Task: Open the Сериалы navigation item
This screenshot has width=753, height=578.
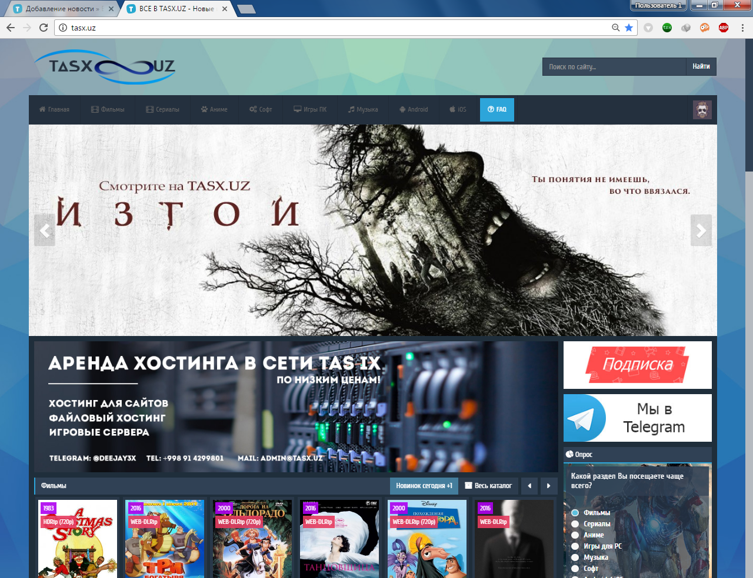Action: (x=163, y=110)
